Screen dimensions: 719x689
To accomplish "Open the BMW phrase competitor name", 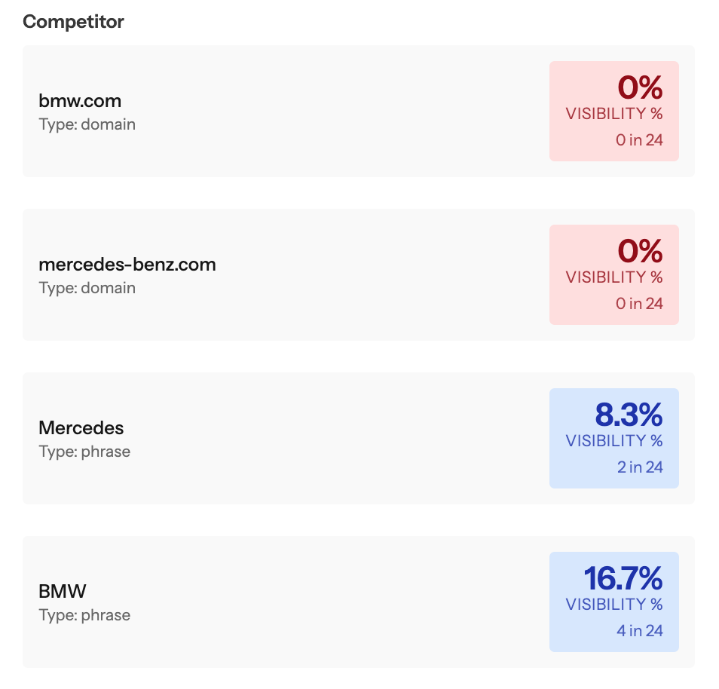I will pos(63,592).
